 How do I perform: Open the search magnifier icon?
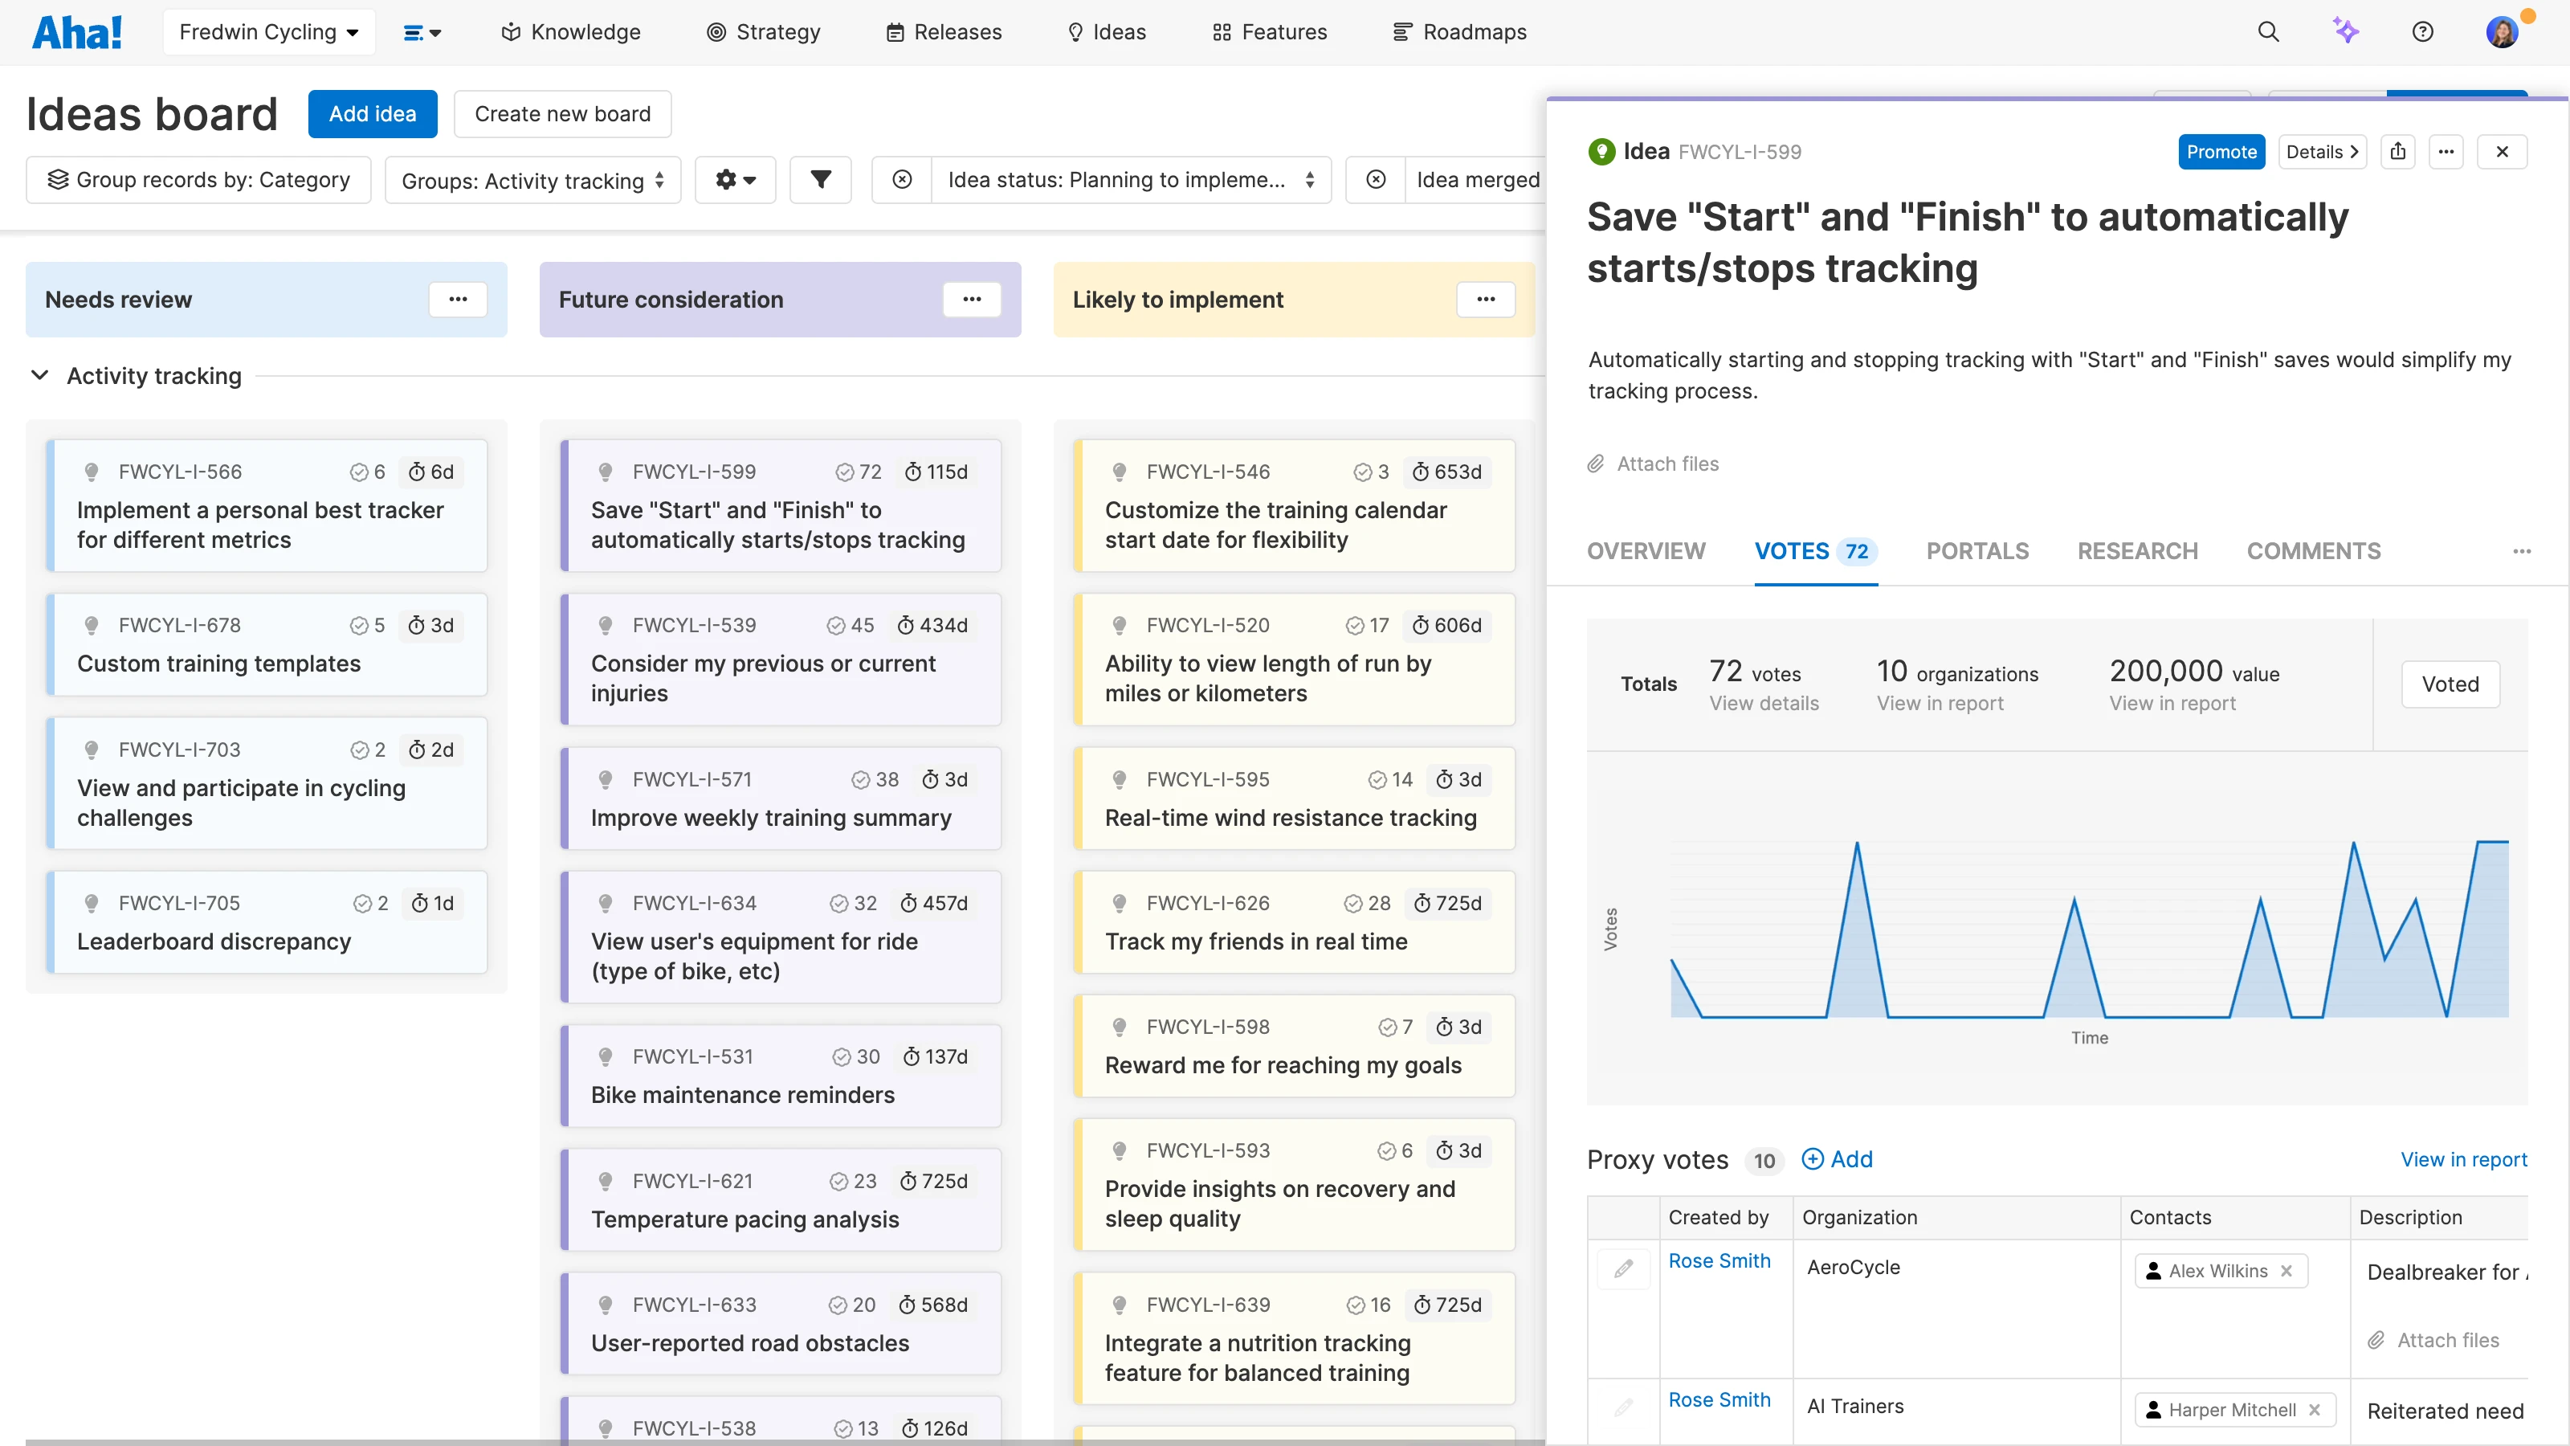[2268, 32]
